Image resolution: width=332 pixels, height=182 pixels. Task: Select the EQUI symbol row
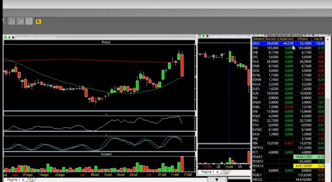click(x=288, y=116)
